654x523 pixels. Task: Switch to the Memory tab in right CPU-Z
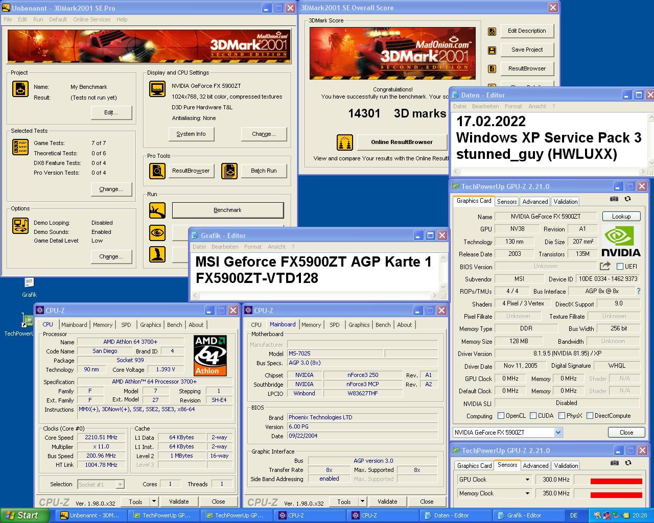(311, 325)
